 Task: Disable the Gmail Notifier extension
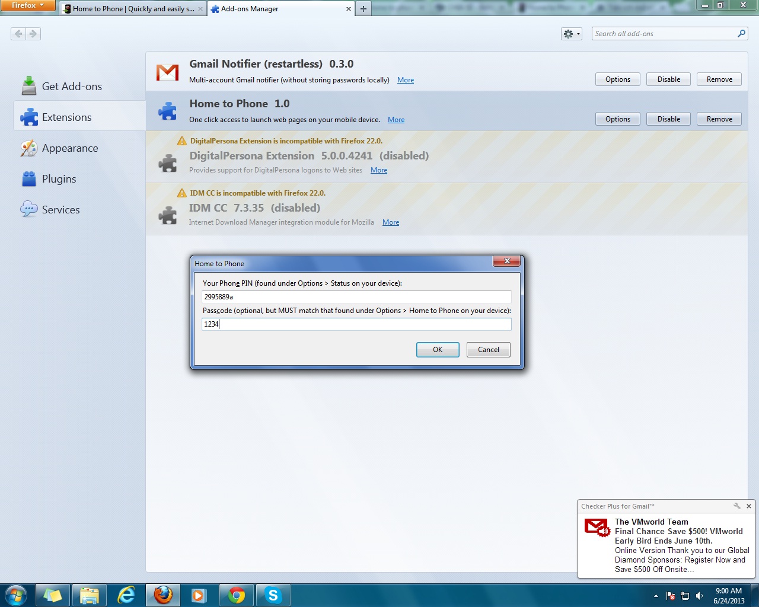coord(669,79)
